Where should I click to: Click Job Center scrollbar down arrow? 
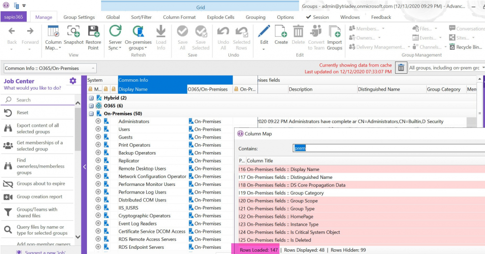[78, 237]
